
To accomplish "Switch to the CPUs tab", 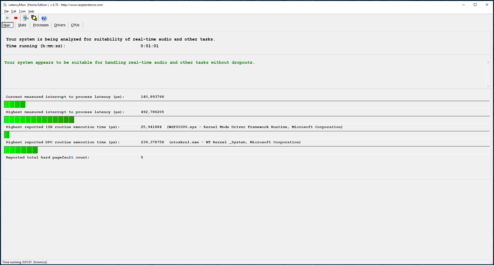I will click(75, 25).
